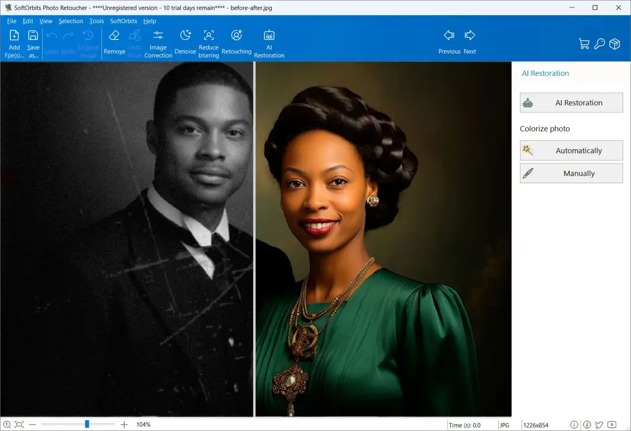The height and width of the screenshot is (431, 631).
Task: Select the Denoise tool
Action: 185,43
